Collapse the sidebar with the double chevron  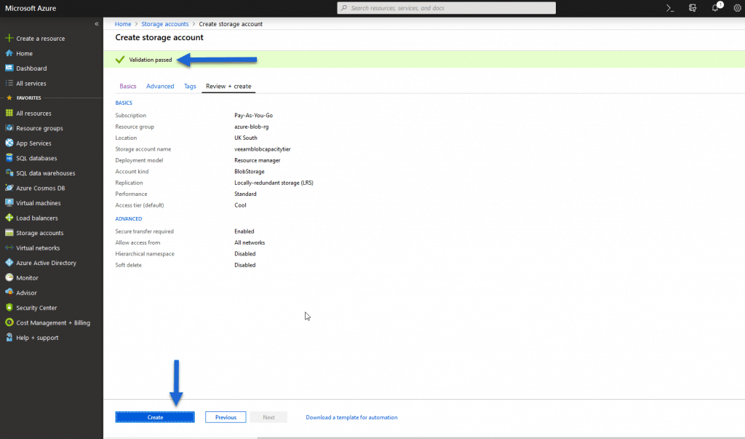(97, 24)
